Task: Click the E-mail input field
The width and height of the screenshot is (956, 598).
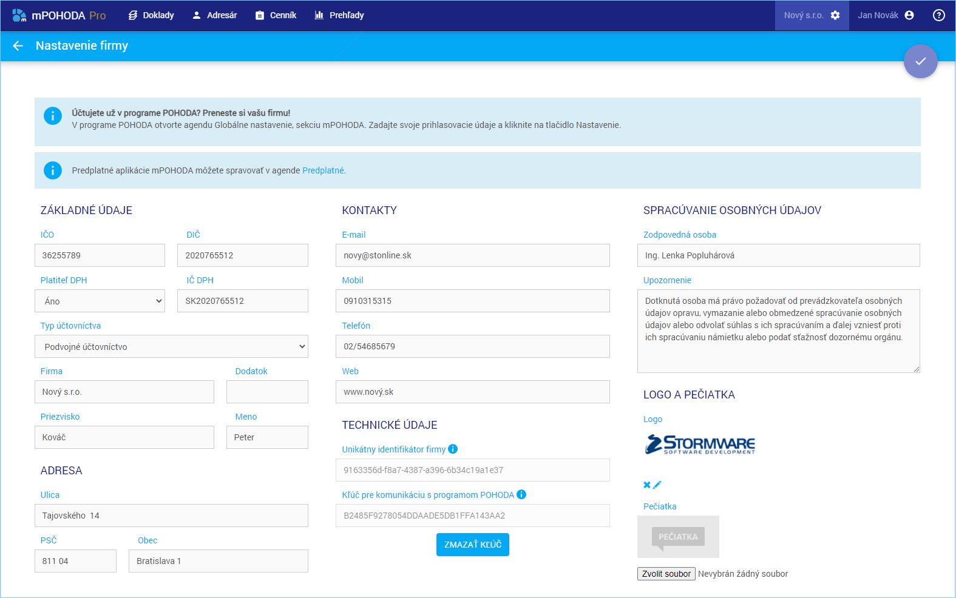Action: [x=473, y=255]
